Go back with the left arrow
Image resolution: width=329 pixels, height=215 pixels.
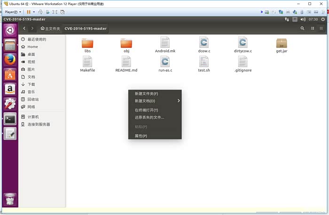(x=24, y=28)
